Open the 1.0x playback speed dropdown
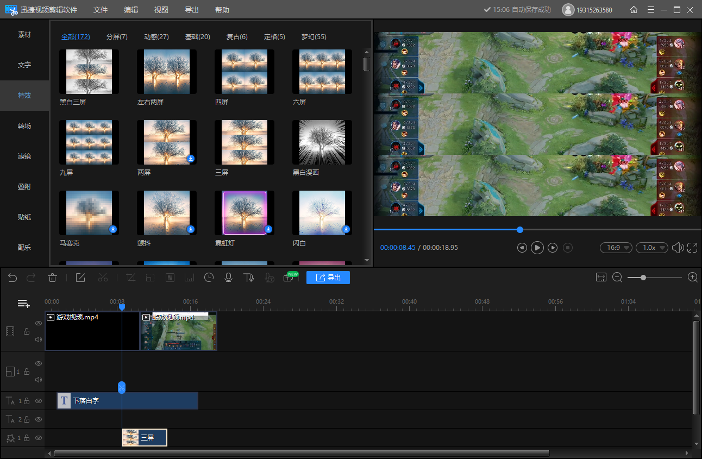The width and height of the screenshot is (702, 459). coord(652,248)
